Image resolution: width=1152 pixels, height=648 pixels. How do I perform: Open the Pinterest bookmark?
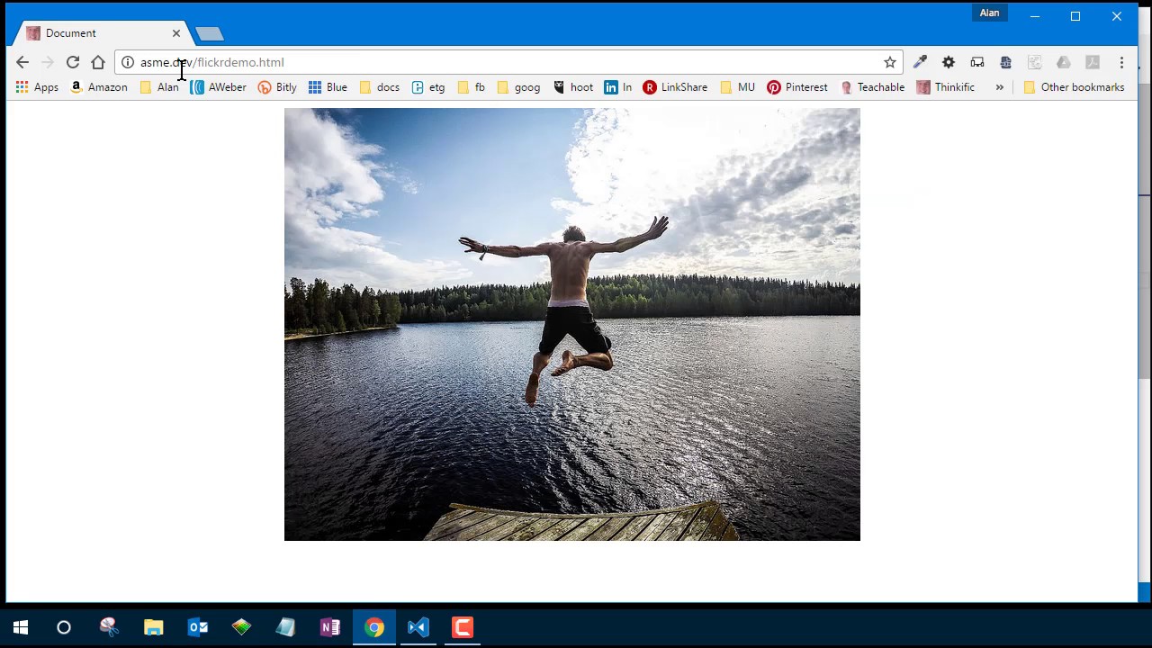[797, 87]
